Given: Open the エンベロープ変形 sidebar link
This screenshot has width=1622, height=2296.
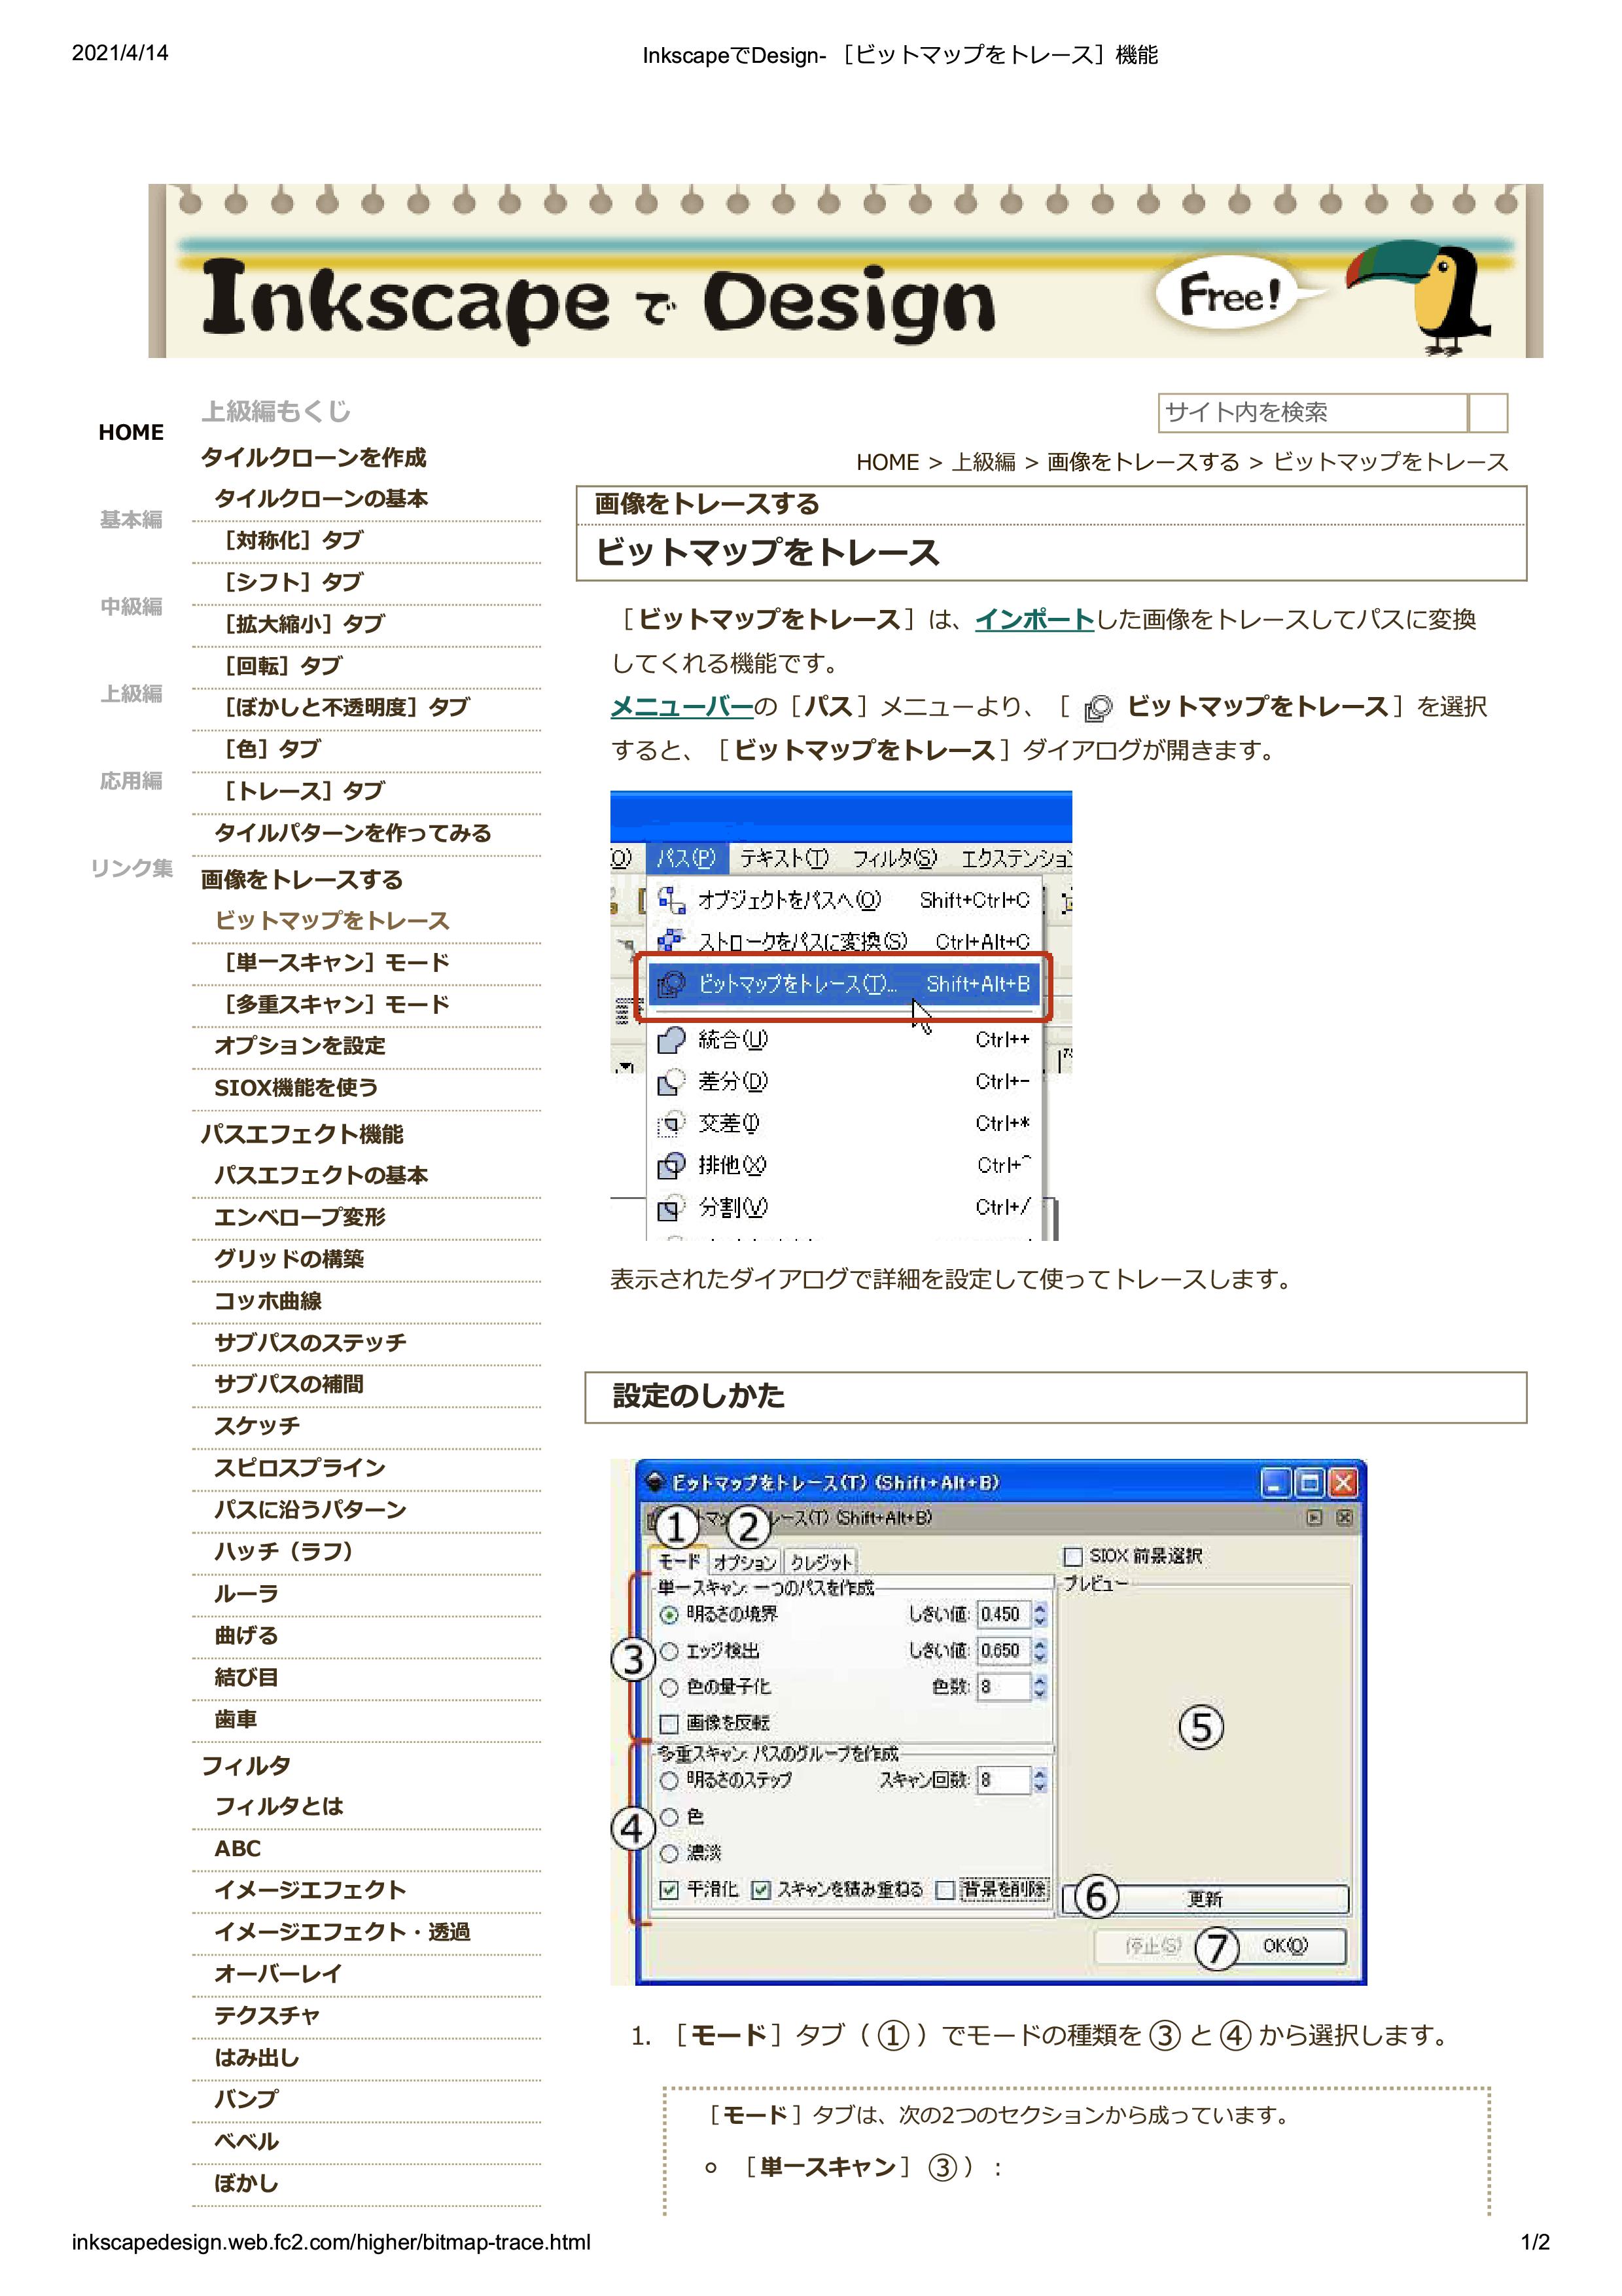Looking at the screenshot, I should tap(300, 1218).
